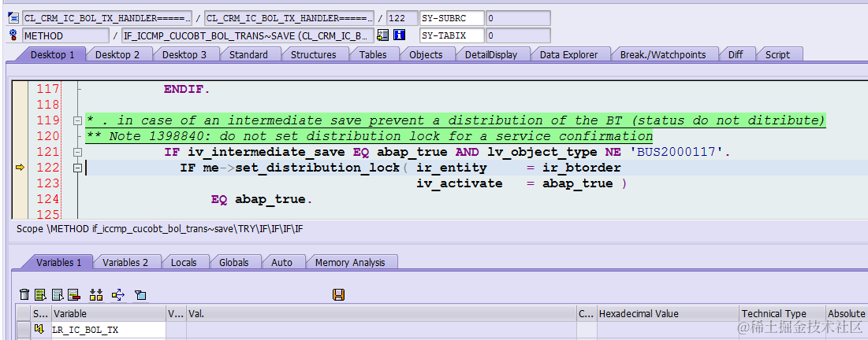Open the Diff tab

pos(736,55)
